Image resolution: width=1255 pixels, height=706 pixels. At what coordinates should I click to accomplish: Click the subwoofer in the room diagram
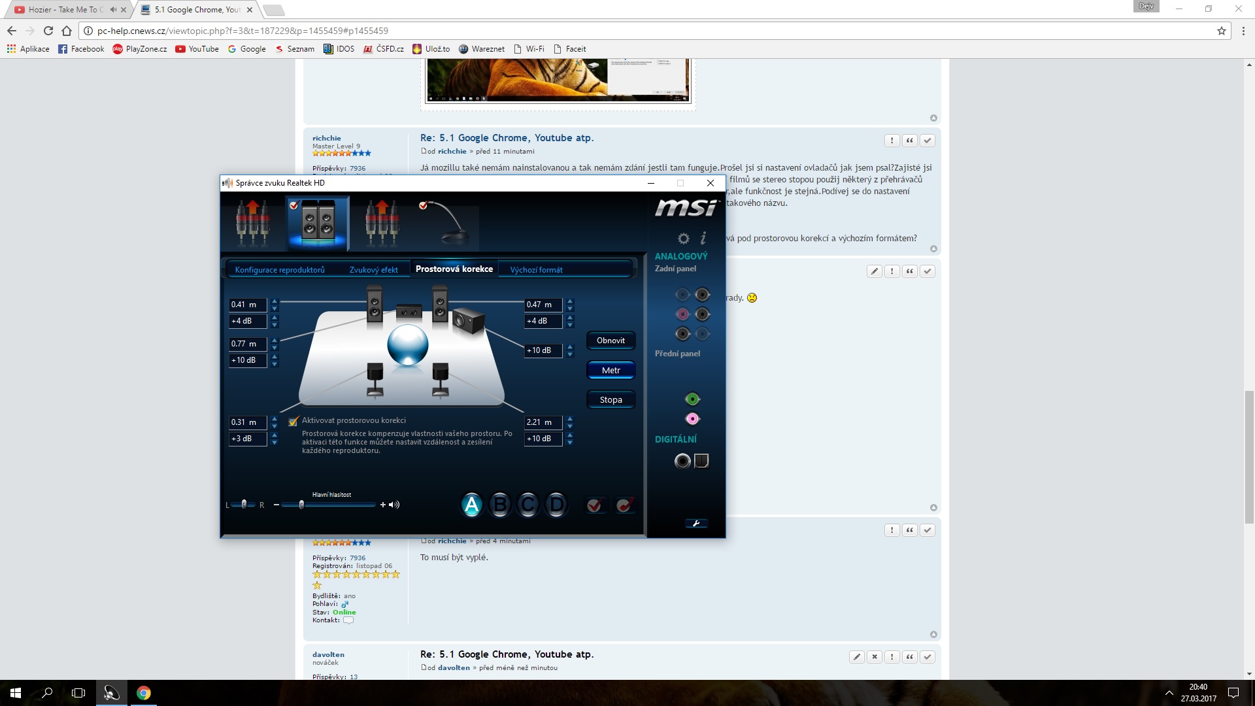coord(468,320)
